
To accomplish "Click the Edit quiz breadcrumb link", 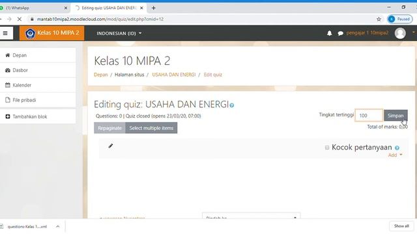I will 213,75.
